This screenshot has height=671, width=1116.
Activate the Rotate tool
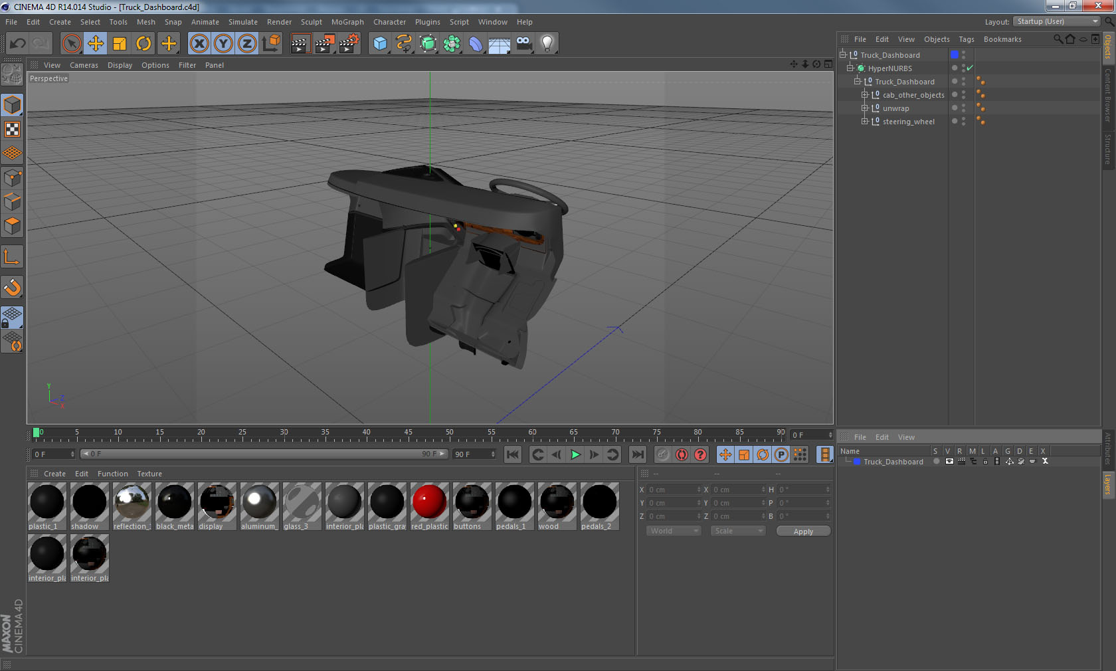(143, 44)
